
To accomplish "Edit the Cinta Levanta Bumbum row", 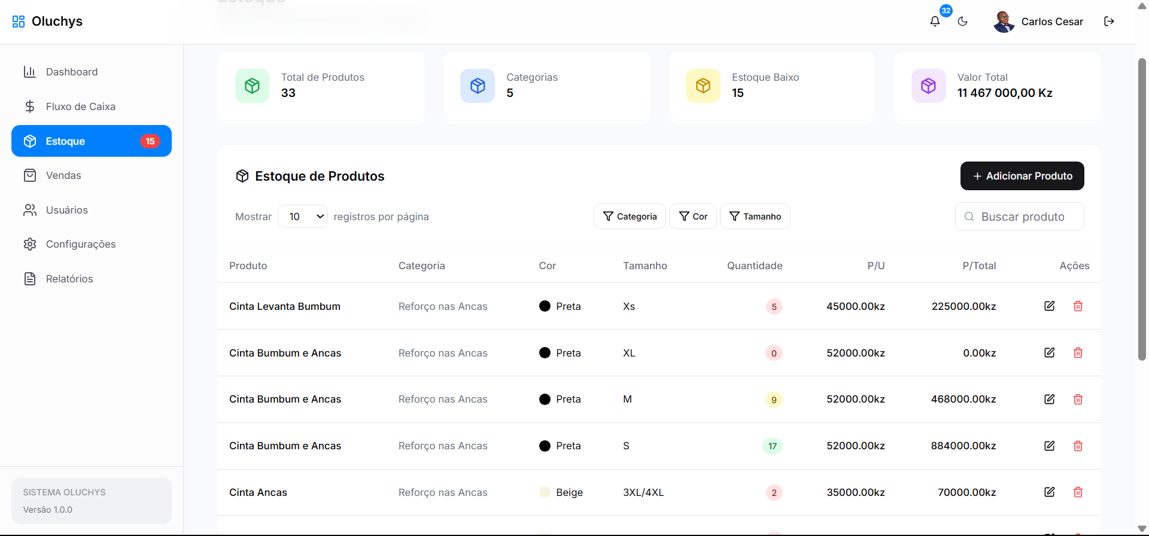I will (x=1049, y=306).
